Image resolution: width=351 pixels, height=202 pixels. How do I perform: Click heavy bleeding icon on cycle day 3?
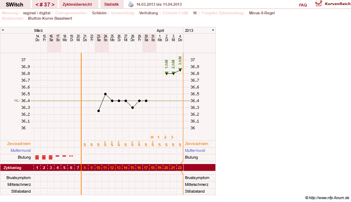[x=50, y=157]
